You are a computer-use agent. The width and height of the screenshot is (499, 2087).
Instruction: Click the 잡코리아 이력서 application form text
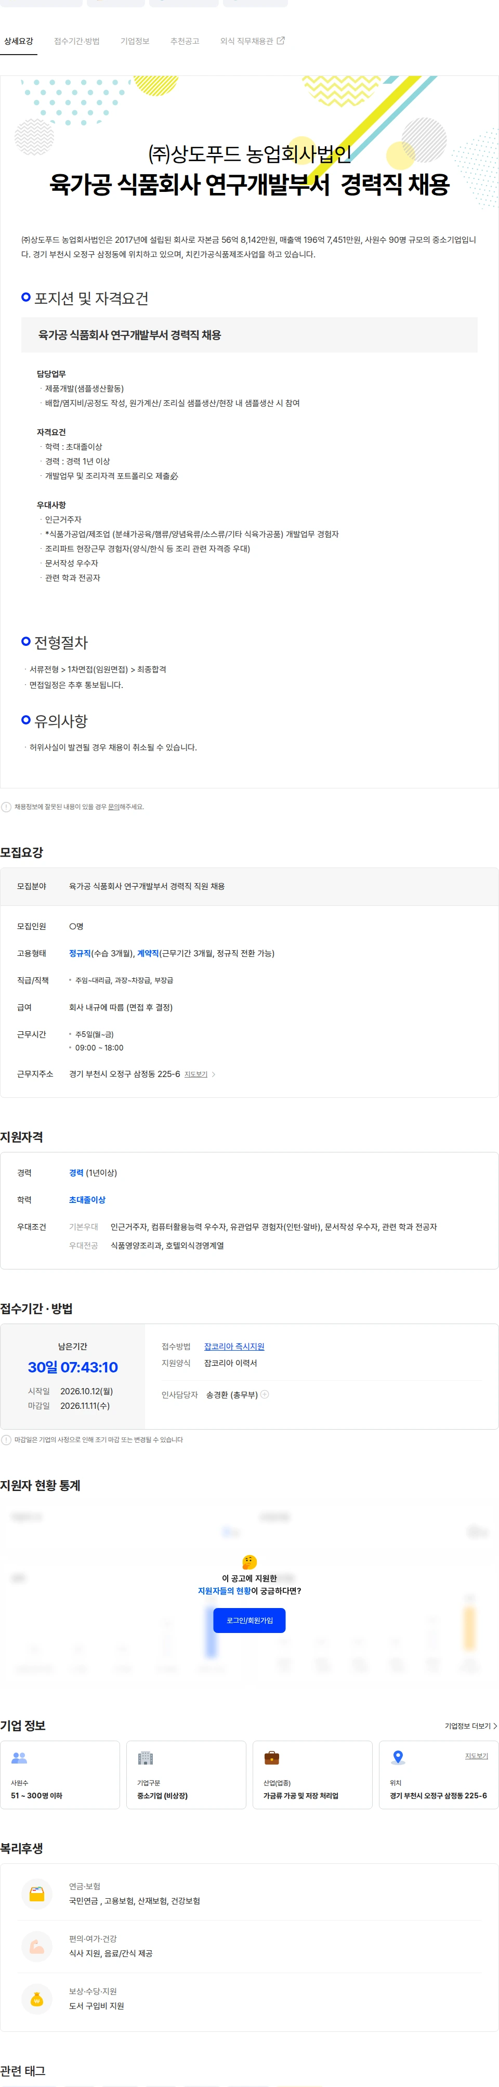pos(231,1364)
